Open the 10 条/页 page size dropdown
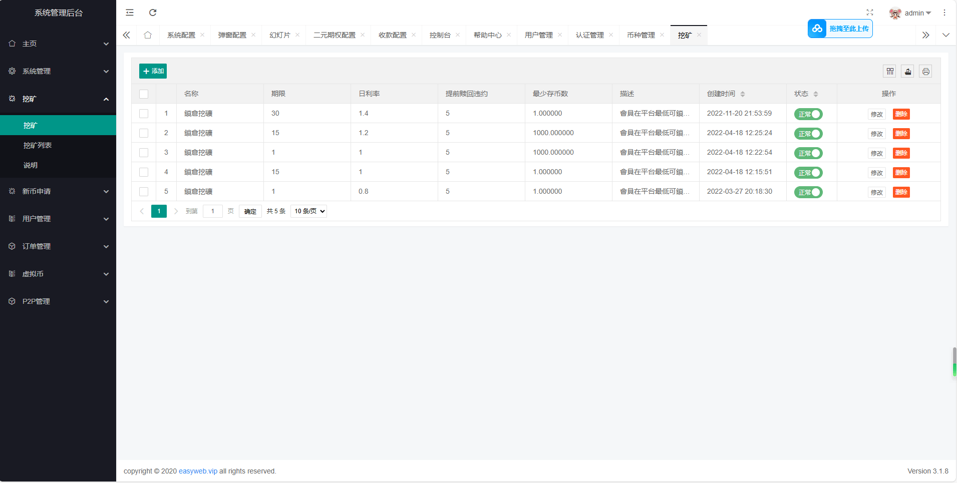 point(308,211)
